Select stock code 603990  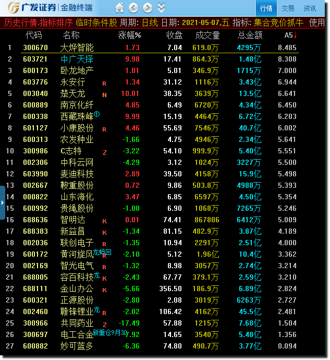pyautogui.click(x=35, y=174)
